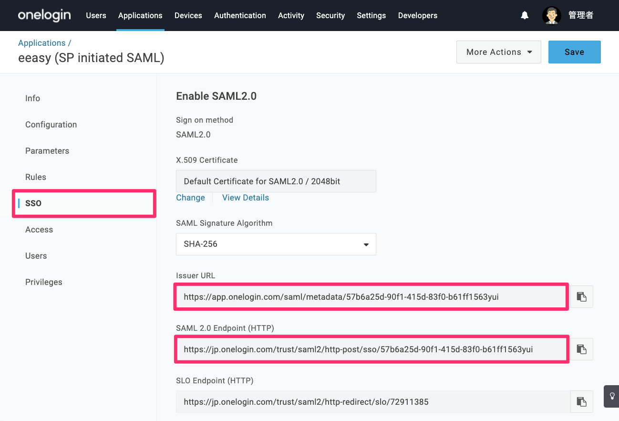
Task: Open the Users top menu
Action: pos(96,15)
